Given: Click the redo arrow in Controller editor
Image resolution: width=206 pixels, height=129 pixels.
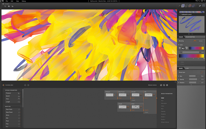Looking at the screenshot, I should point(28,85).
